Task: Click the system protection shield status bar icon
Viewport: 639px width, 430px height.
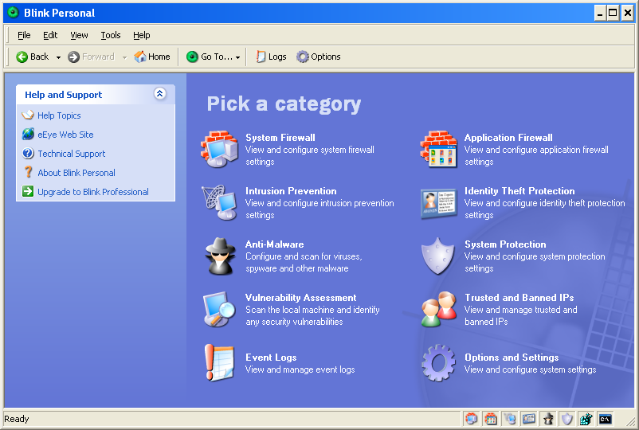Action: tap(566, 419)
